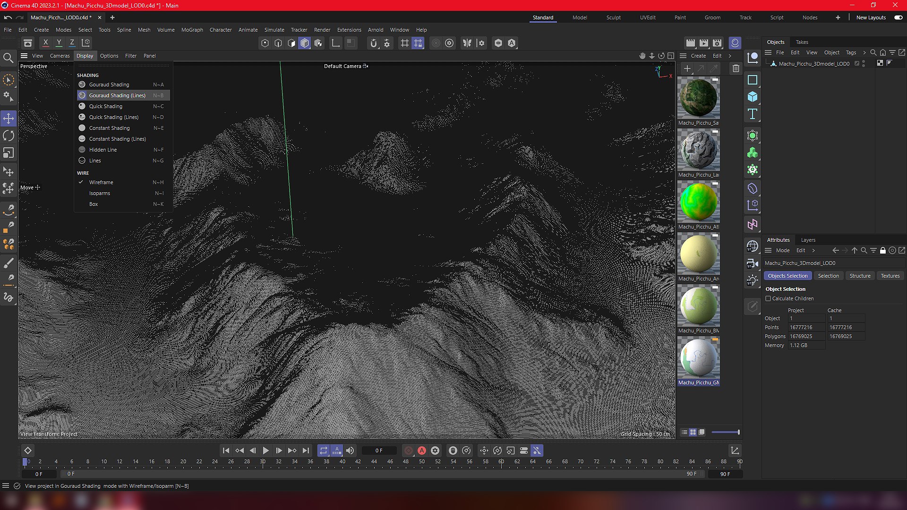Image resolution: width=907 pixels, height=510 pixels.
Task: Click the Objects Selection button
Action: point(787,276)
